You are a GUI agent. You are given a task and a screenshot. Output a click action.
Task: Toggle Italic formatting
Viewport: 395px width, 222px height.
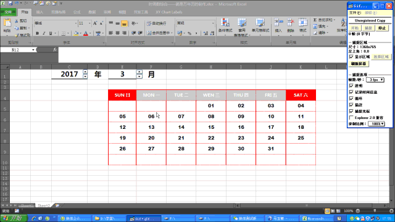44,33
